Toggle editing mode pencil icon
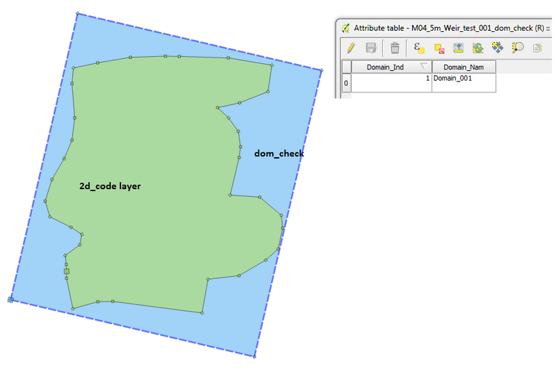The width and height of the screenshot is (557, 370). click(351, 48)
